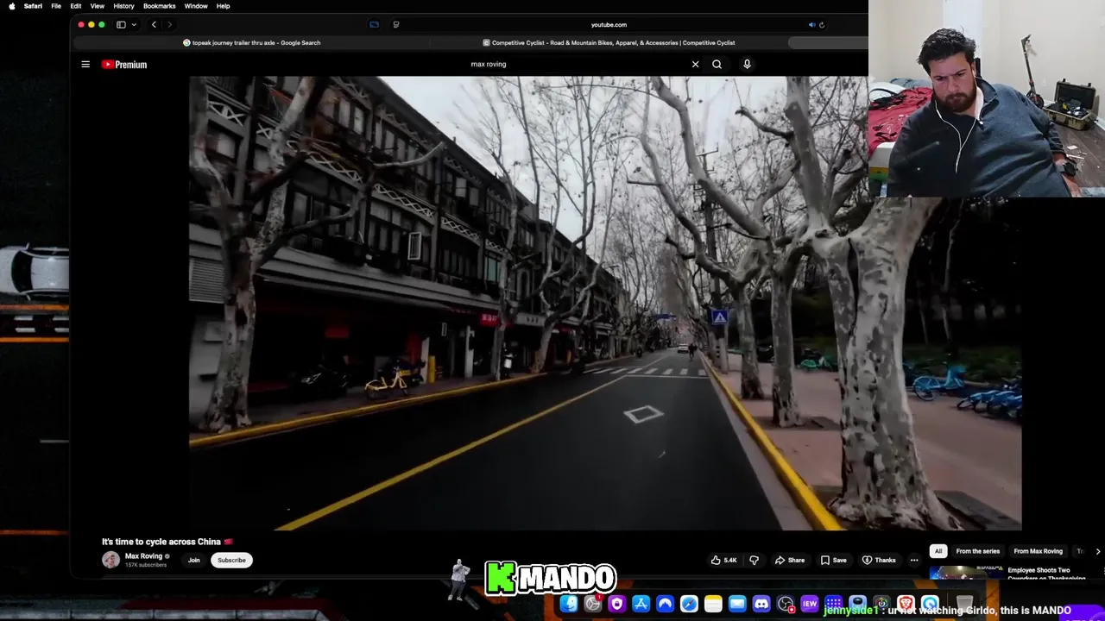This screenshot has height=621, width=1105.
Task: Open Notes from the Dock
Action: (713, 604)
